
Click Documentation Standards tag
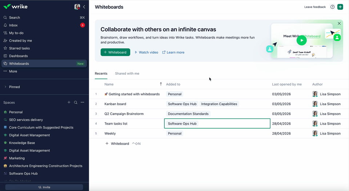pos(188,114)
